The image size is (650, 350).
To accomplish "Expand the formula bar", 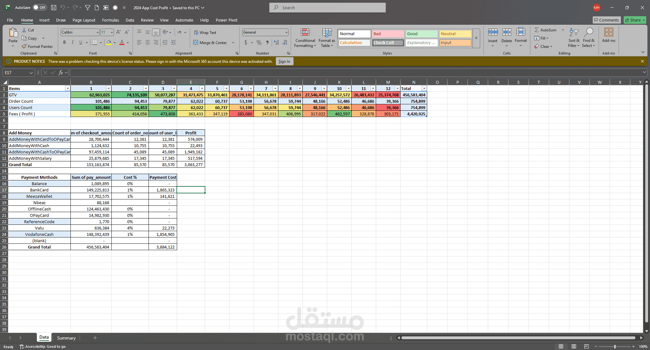I will point(644,73).
